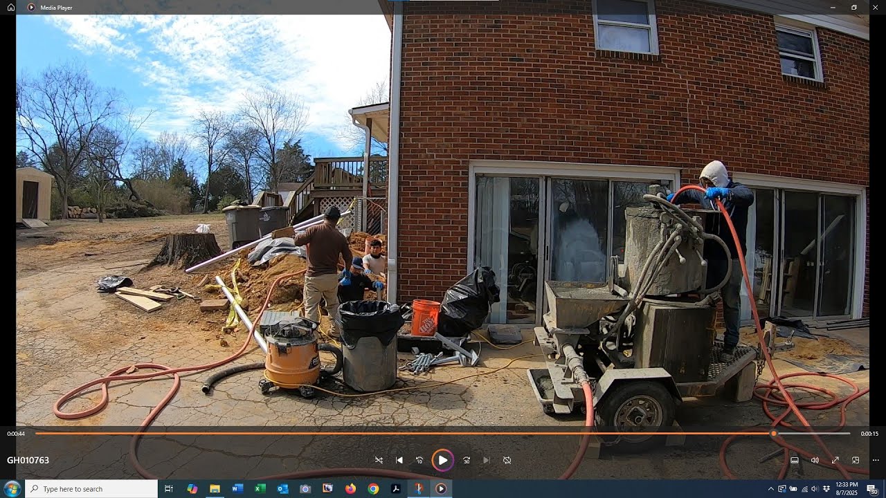Open more options menu
The height and width of the screenshot is (498, 886).
tap(876, 460)
